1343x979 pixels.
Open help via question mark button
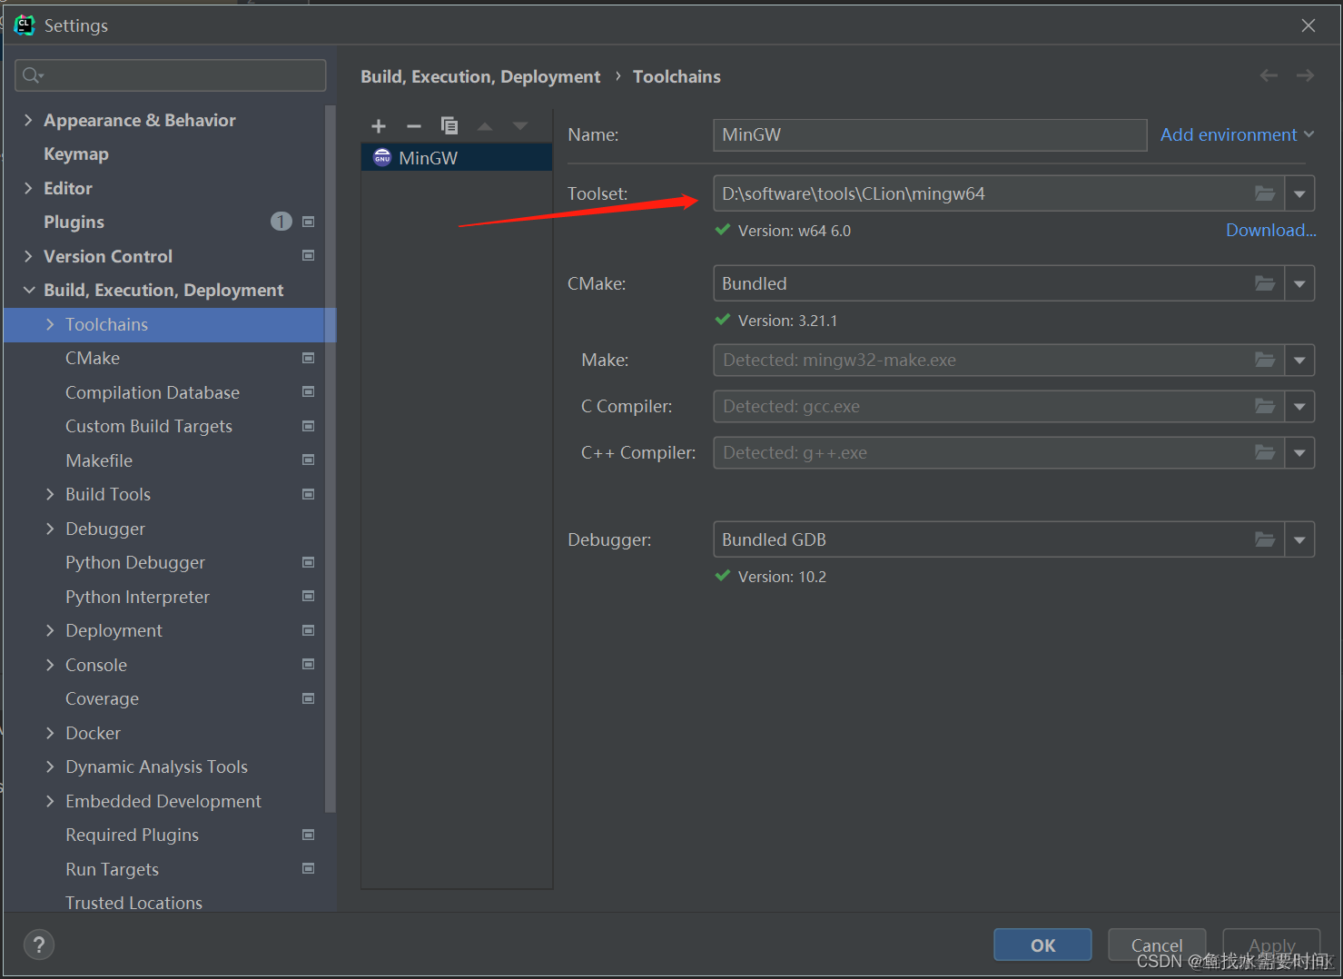point(38,944)
